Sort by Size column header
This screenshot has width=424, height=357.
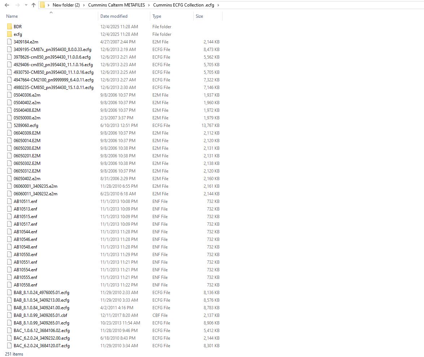click(199, 16)
